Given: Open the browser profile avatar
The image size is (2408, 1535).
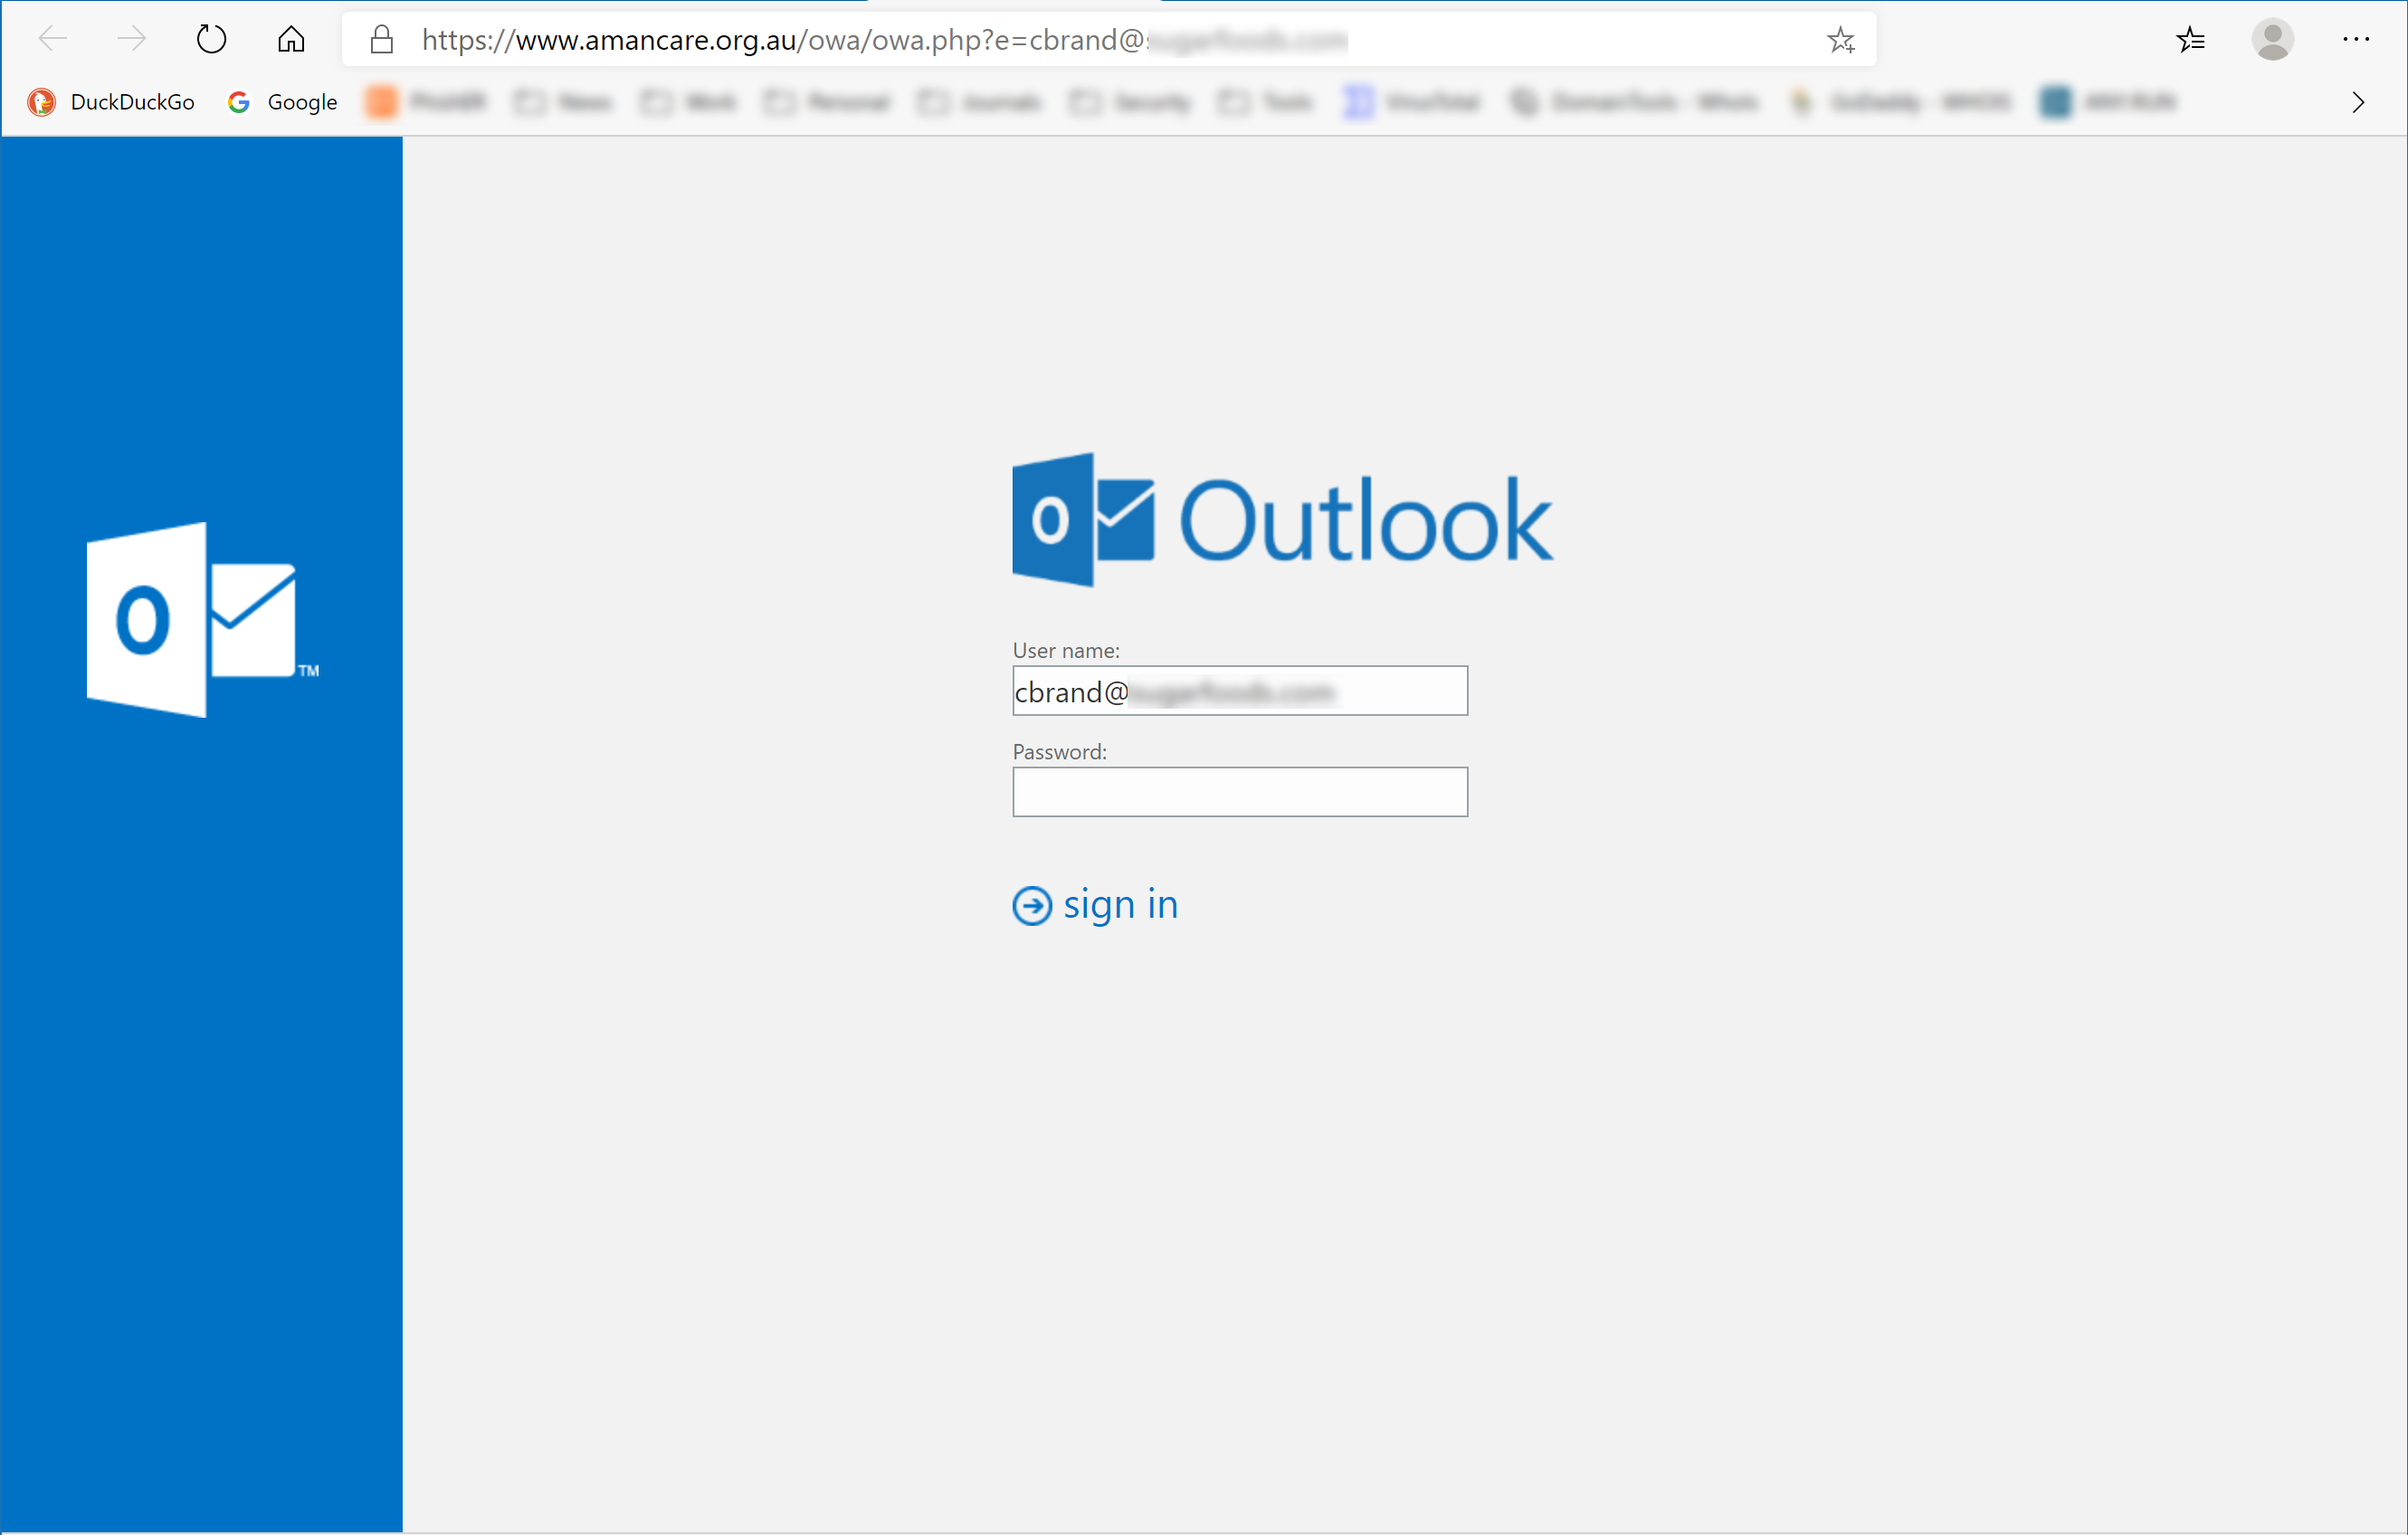Looking at the screenshot, I should [x=2272, y=40].
